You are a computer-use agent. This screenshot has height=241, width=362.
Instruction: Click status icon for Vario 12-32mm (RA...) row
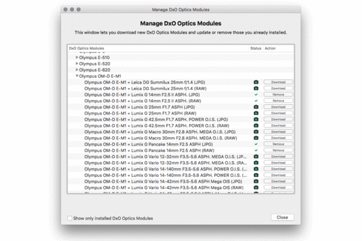256,163
